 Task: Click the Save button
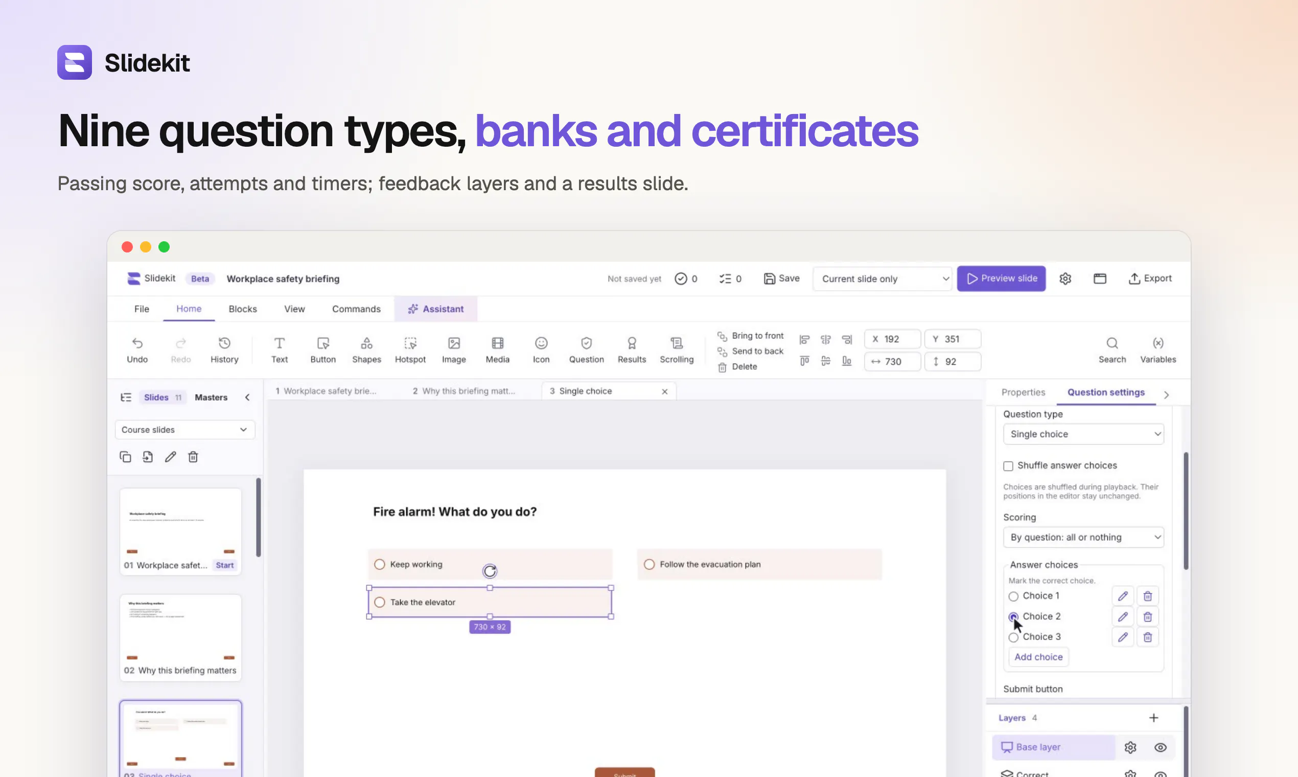(x=781, y=279)
